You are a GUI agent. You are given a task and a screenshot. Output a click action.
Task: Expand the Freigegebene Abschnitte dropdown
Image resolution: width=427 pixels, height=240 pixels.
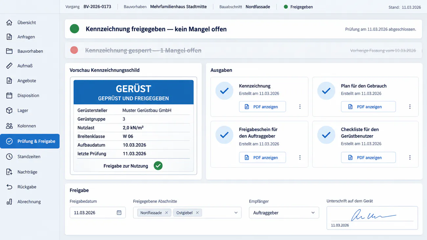236,213
